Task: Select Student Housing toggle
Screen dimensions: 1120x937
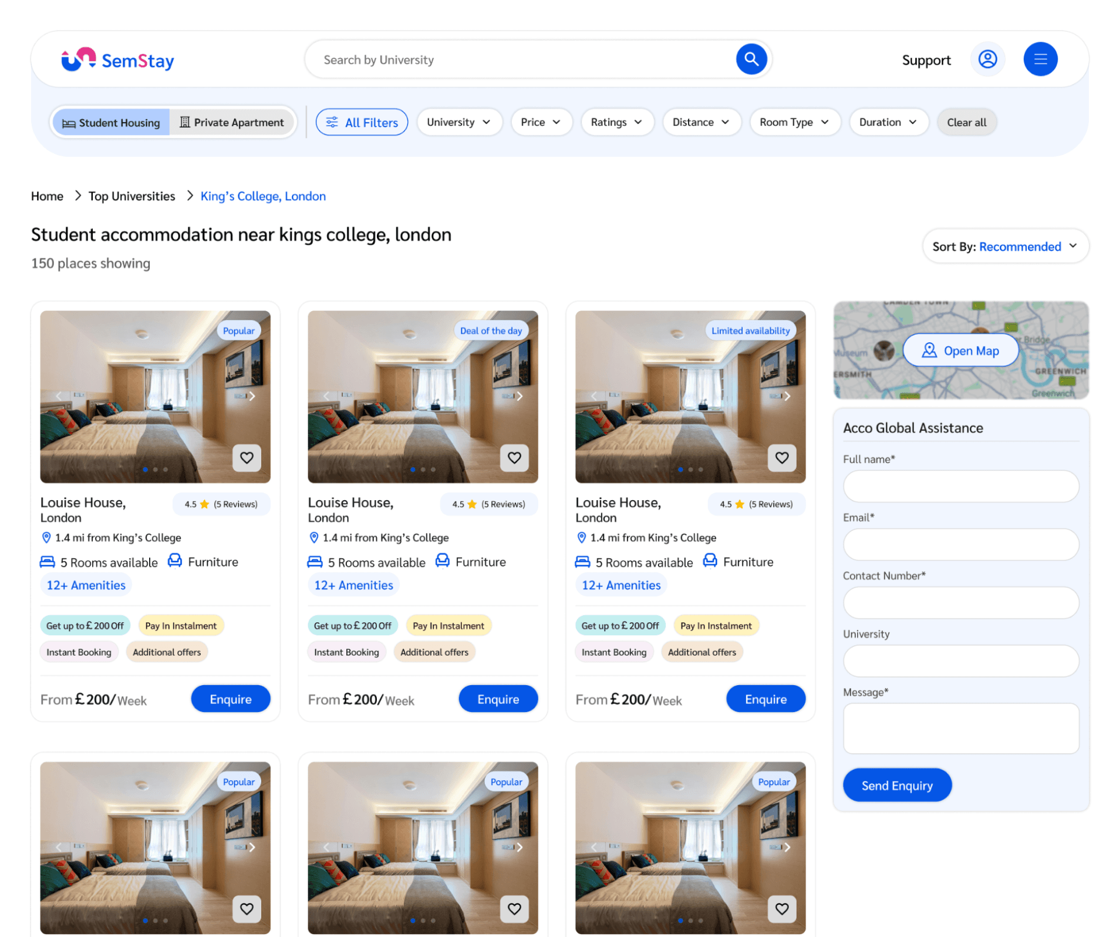Action: [111, 122]
